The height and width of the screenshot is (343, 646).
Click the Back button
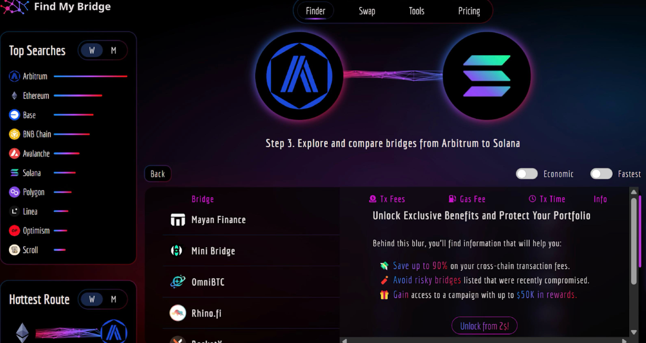(x=157, y=174)
